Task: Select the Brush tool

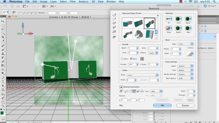Action: (x=3, y=50)
